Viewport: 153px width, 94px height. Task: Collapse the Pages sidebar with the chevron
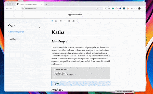tap(40, 27)
